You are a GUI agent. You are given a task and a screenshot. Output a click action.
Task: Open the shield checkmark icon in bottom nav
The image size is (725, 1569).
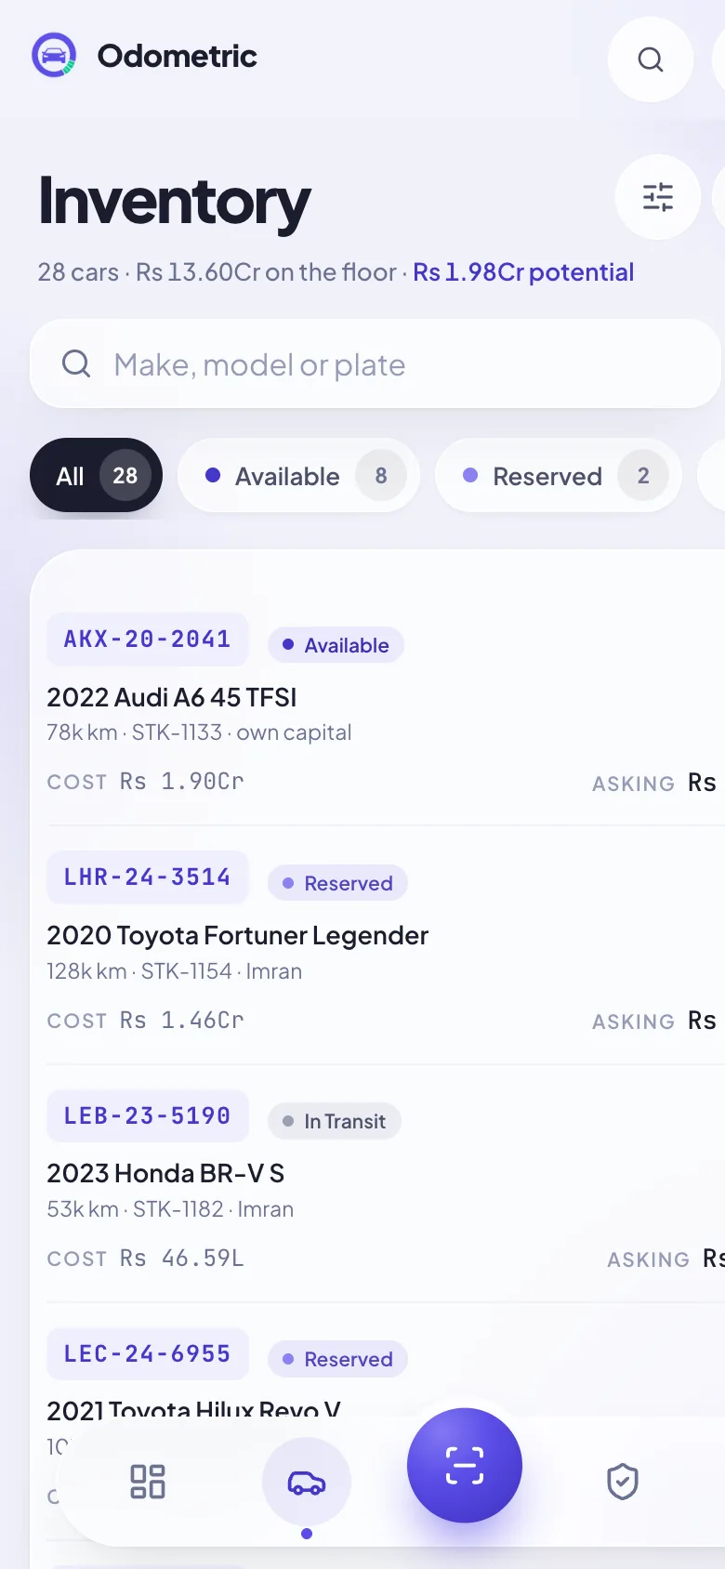[x=623, y=1482]
